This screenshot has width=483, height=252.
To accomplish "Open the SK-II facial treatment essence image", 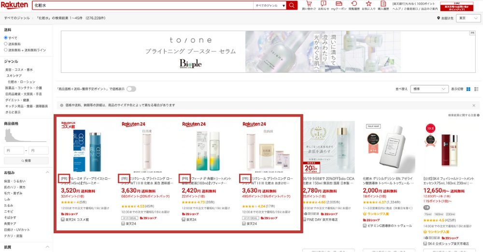I will click(449, 147).
